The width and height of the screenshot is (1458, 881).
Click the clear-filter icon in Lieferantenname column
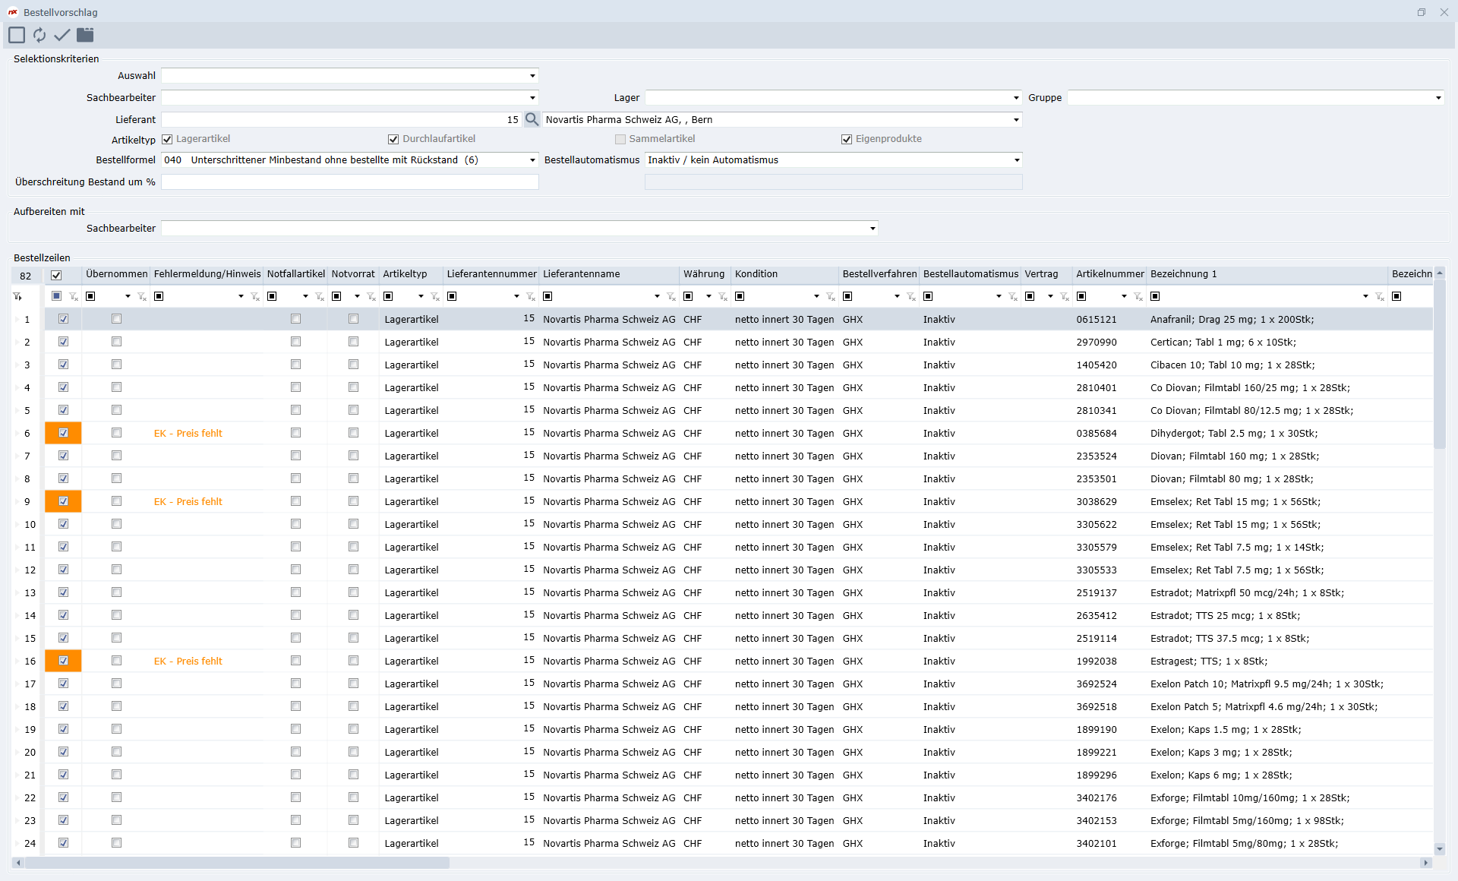tap(671, 296)
